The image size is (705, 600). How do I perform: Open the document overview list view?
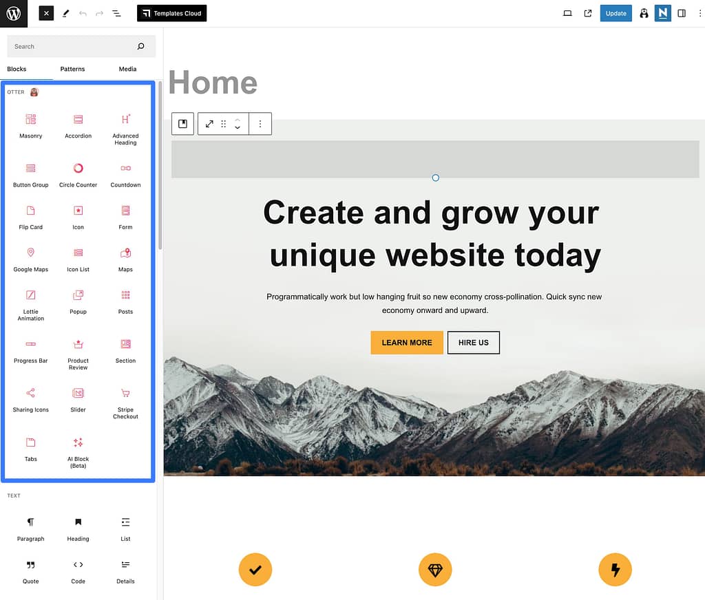[x=116, y=14]
